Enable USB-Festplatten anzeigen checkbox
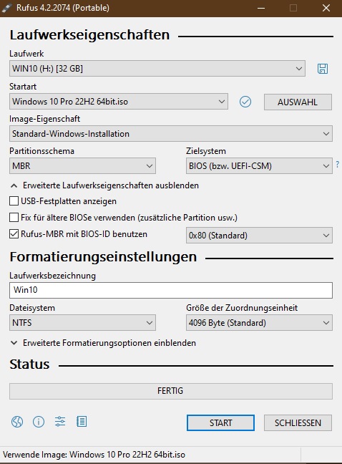The height and width of the screenshot is (464, 342). click(x=14, y=201)
